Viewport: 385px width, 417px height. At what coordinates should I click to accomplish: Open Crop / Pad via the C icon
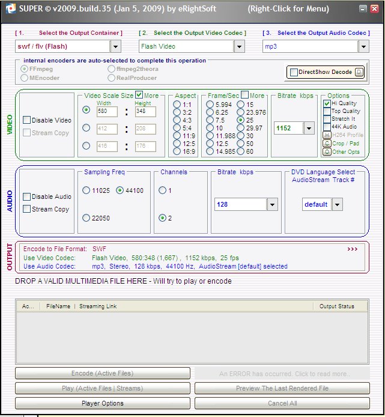pyautogui.click(x=327, y=144)
